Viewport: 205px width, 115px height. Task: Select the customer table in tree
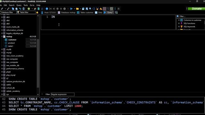click(12, 40)
